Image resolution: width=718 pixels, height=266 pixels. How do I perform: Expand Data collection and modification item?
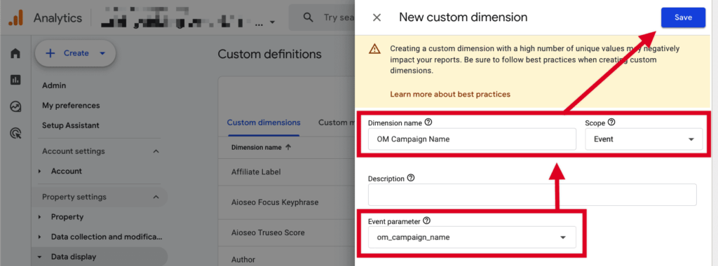[x=40, y=237]
